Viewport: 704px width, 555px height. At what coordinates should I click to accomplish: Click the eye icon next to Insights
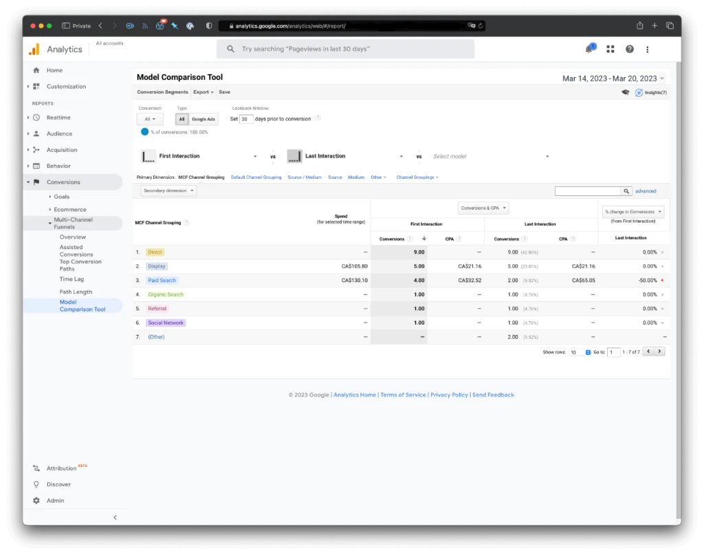[626, 91]
